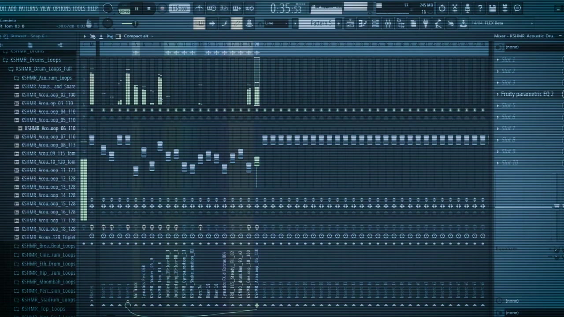Open the OPTIONS menu

point(62,8)
